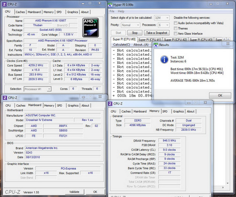Screen dimensions: 236x197
Task: Click the disabled Start button
Action: [118, 33]
